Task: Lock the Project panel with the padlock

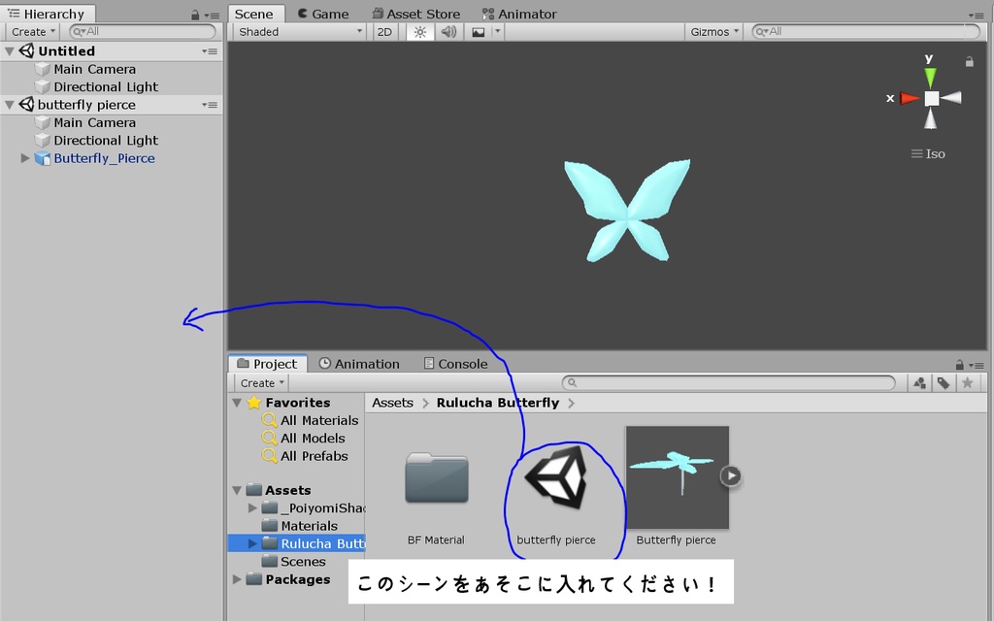Action: point(959,363)
